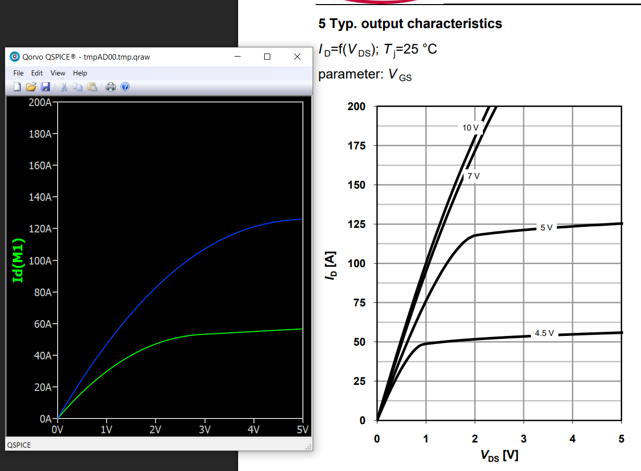The width and height of the screenshot is (641, 471).
Task: Click the blue curve in the plot
Action: click(x=204, y=251)
